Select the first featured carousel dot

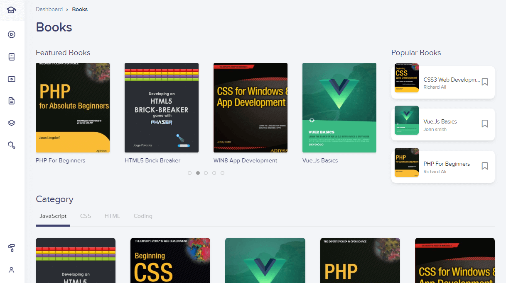point(189,173)
